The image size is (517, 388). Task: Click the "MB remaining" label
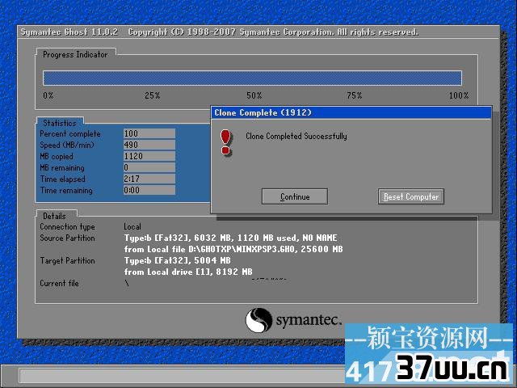click(62, 167)
